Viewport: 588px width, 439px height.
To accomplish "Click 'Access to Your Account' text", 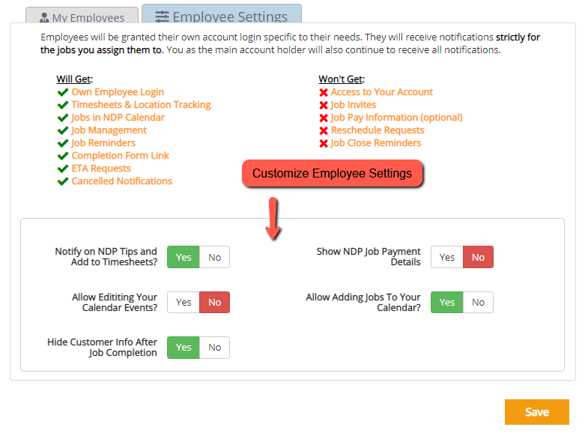I will point(382,92).
